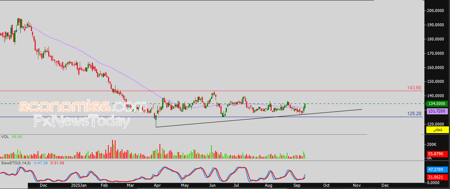Select the Nov time axis marker

[356, 186]
